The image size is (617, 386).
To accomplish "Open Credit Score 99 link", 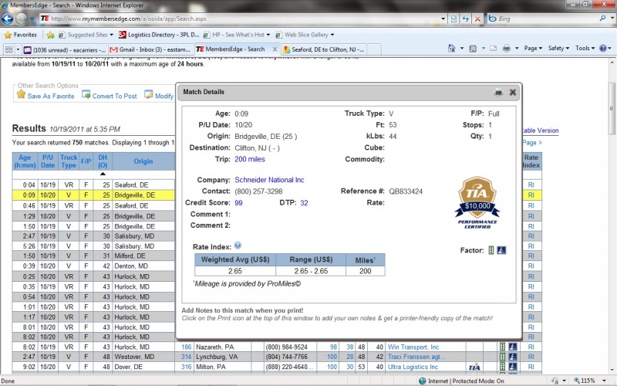I will click(238, 203).
